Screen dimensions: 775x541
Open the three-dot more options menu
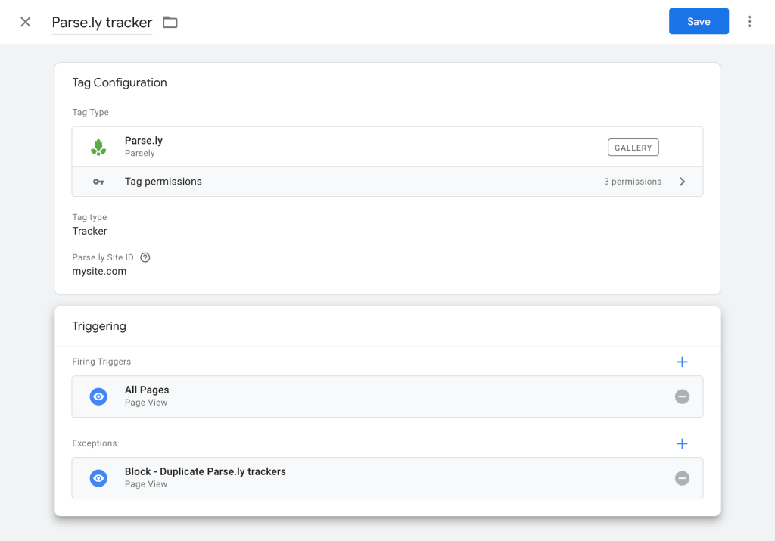click(749, 22)
